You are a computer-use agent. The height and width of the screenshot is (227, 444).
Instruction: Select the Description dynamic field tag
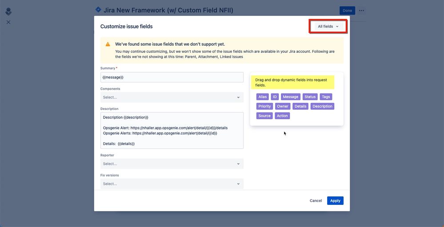pos(323,106)
